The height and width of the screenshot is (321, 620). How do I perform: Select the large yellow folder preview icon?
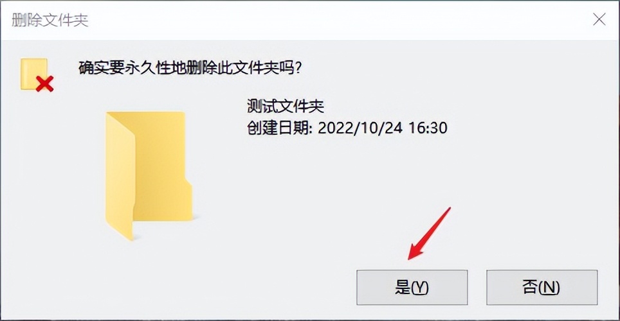pyautogui.click(x=149, y=176)
